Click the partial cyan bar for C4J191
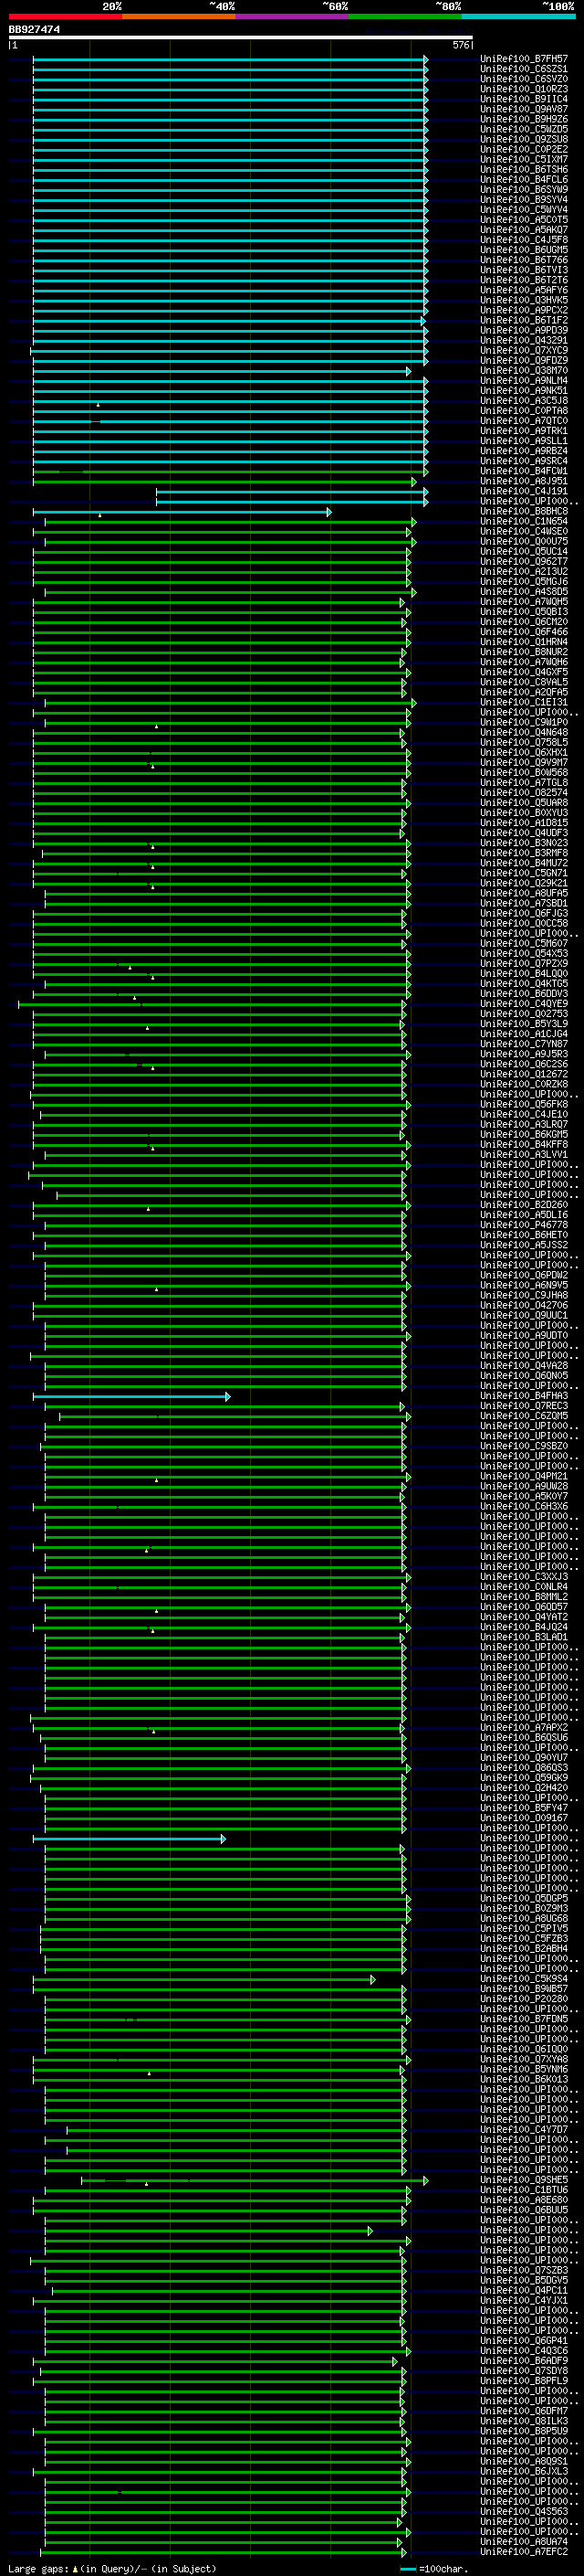 293,491
